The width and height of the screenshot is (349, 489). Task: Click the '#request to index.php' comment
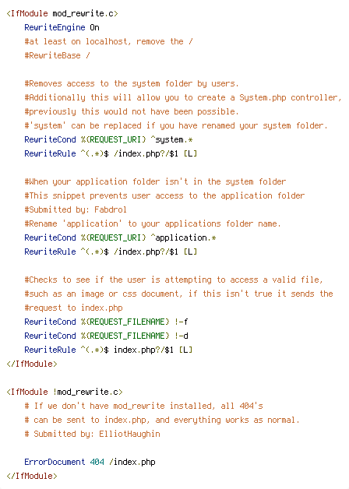click(x=73, y=308)
